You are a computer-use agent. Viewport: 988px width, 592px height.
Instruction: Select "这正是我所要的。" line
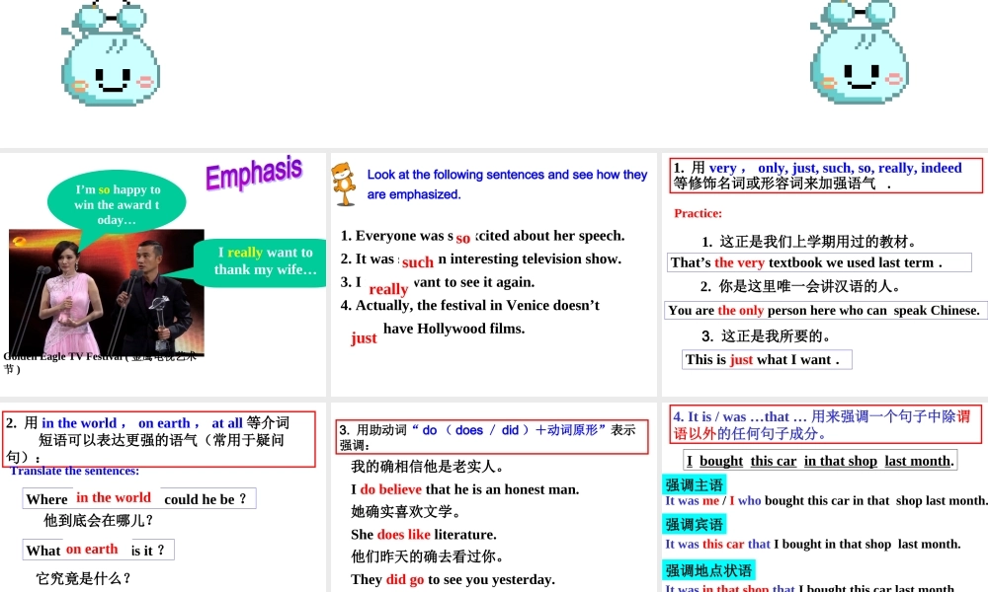pos(767,335)
